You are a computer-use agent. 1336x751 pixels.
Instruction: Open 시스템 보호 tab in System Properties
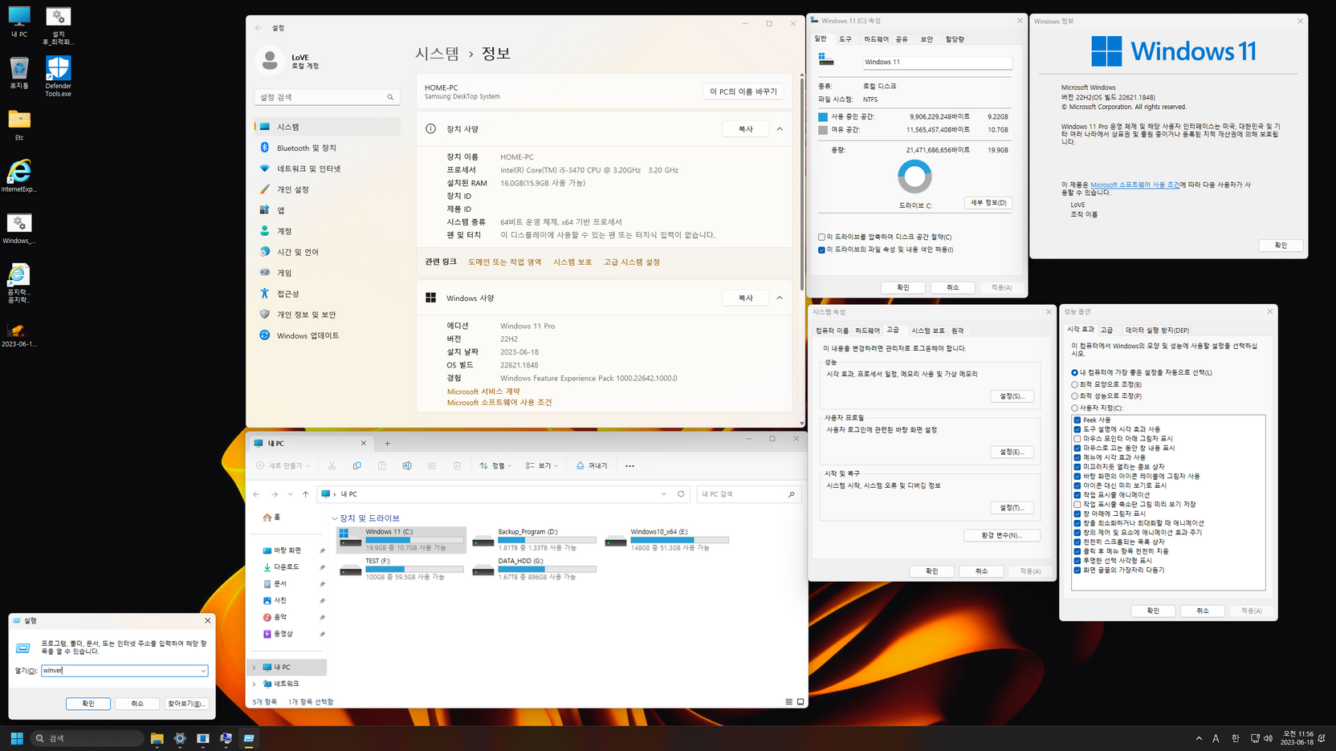click(928, 331)
